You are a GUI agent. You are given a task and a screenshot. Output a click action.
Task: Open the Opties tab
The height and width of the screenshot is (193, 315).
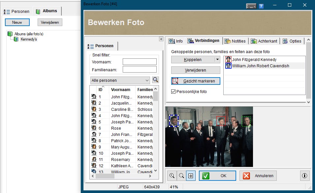tap(292, 41)
